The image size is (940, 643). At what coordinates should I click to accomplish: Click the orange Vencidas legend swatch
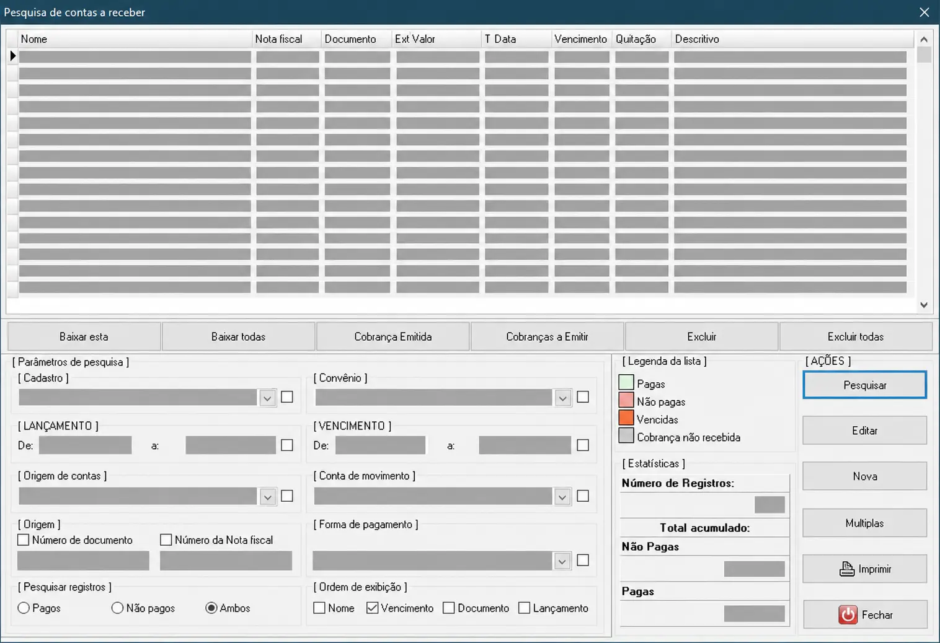point(626,418)
